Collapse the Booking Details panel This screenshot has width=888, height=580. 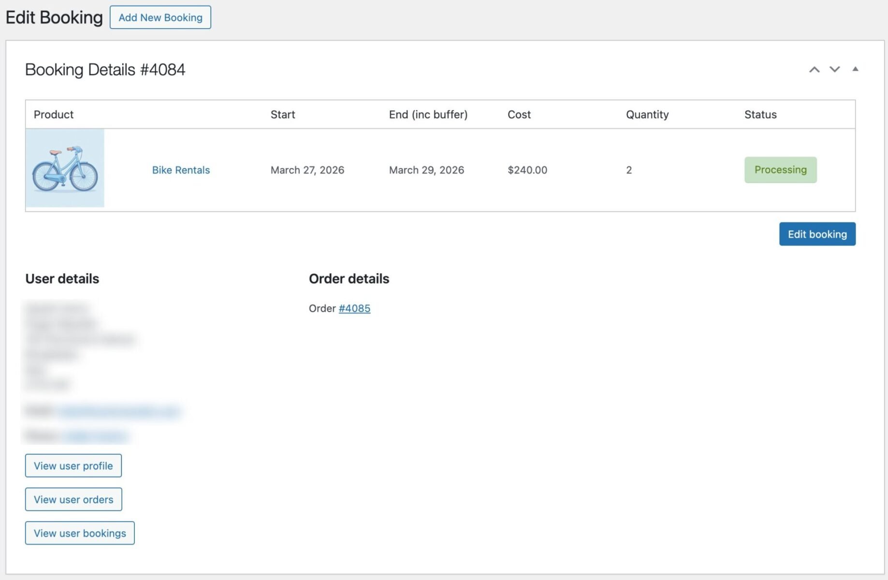point(856,70)
